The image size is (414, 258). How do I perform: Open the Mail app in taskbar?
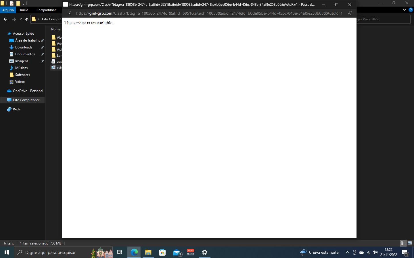click(x=177, y=252)
